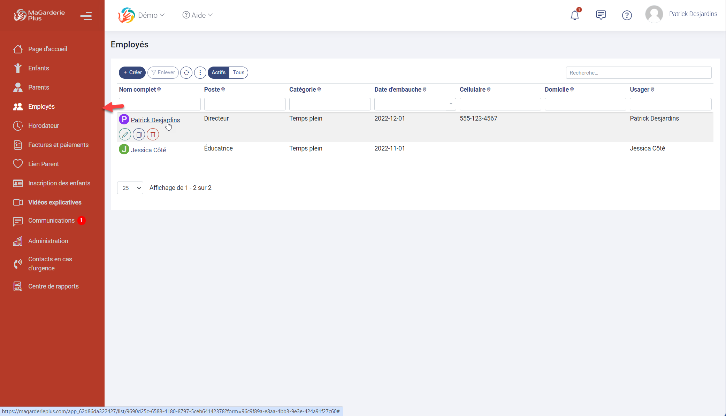Viewport: 726px width, 416px height.
Task: Open the Aide dropdown menu
Action: click(x=198, y=15)
